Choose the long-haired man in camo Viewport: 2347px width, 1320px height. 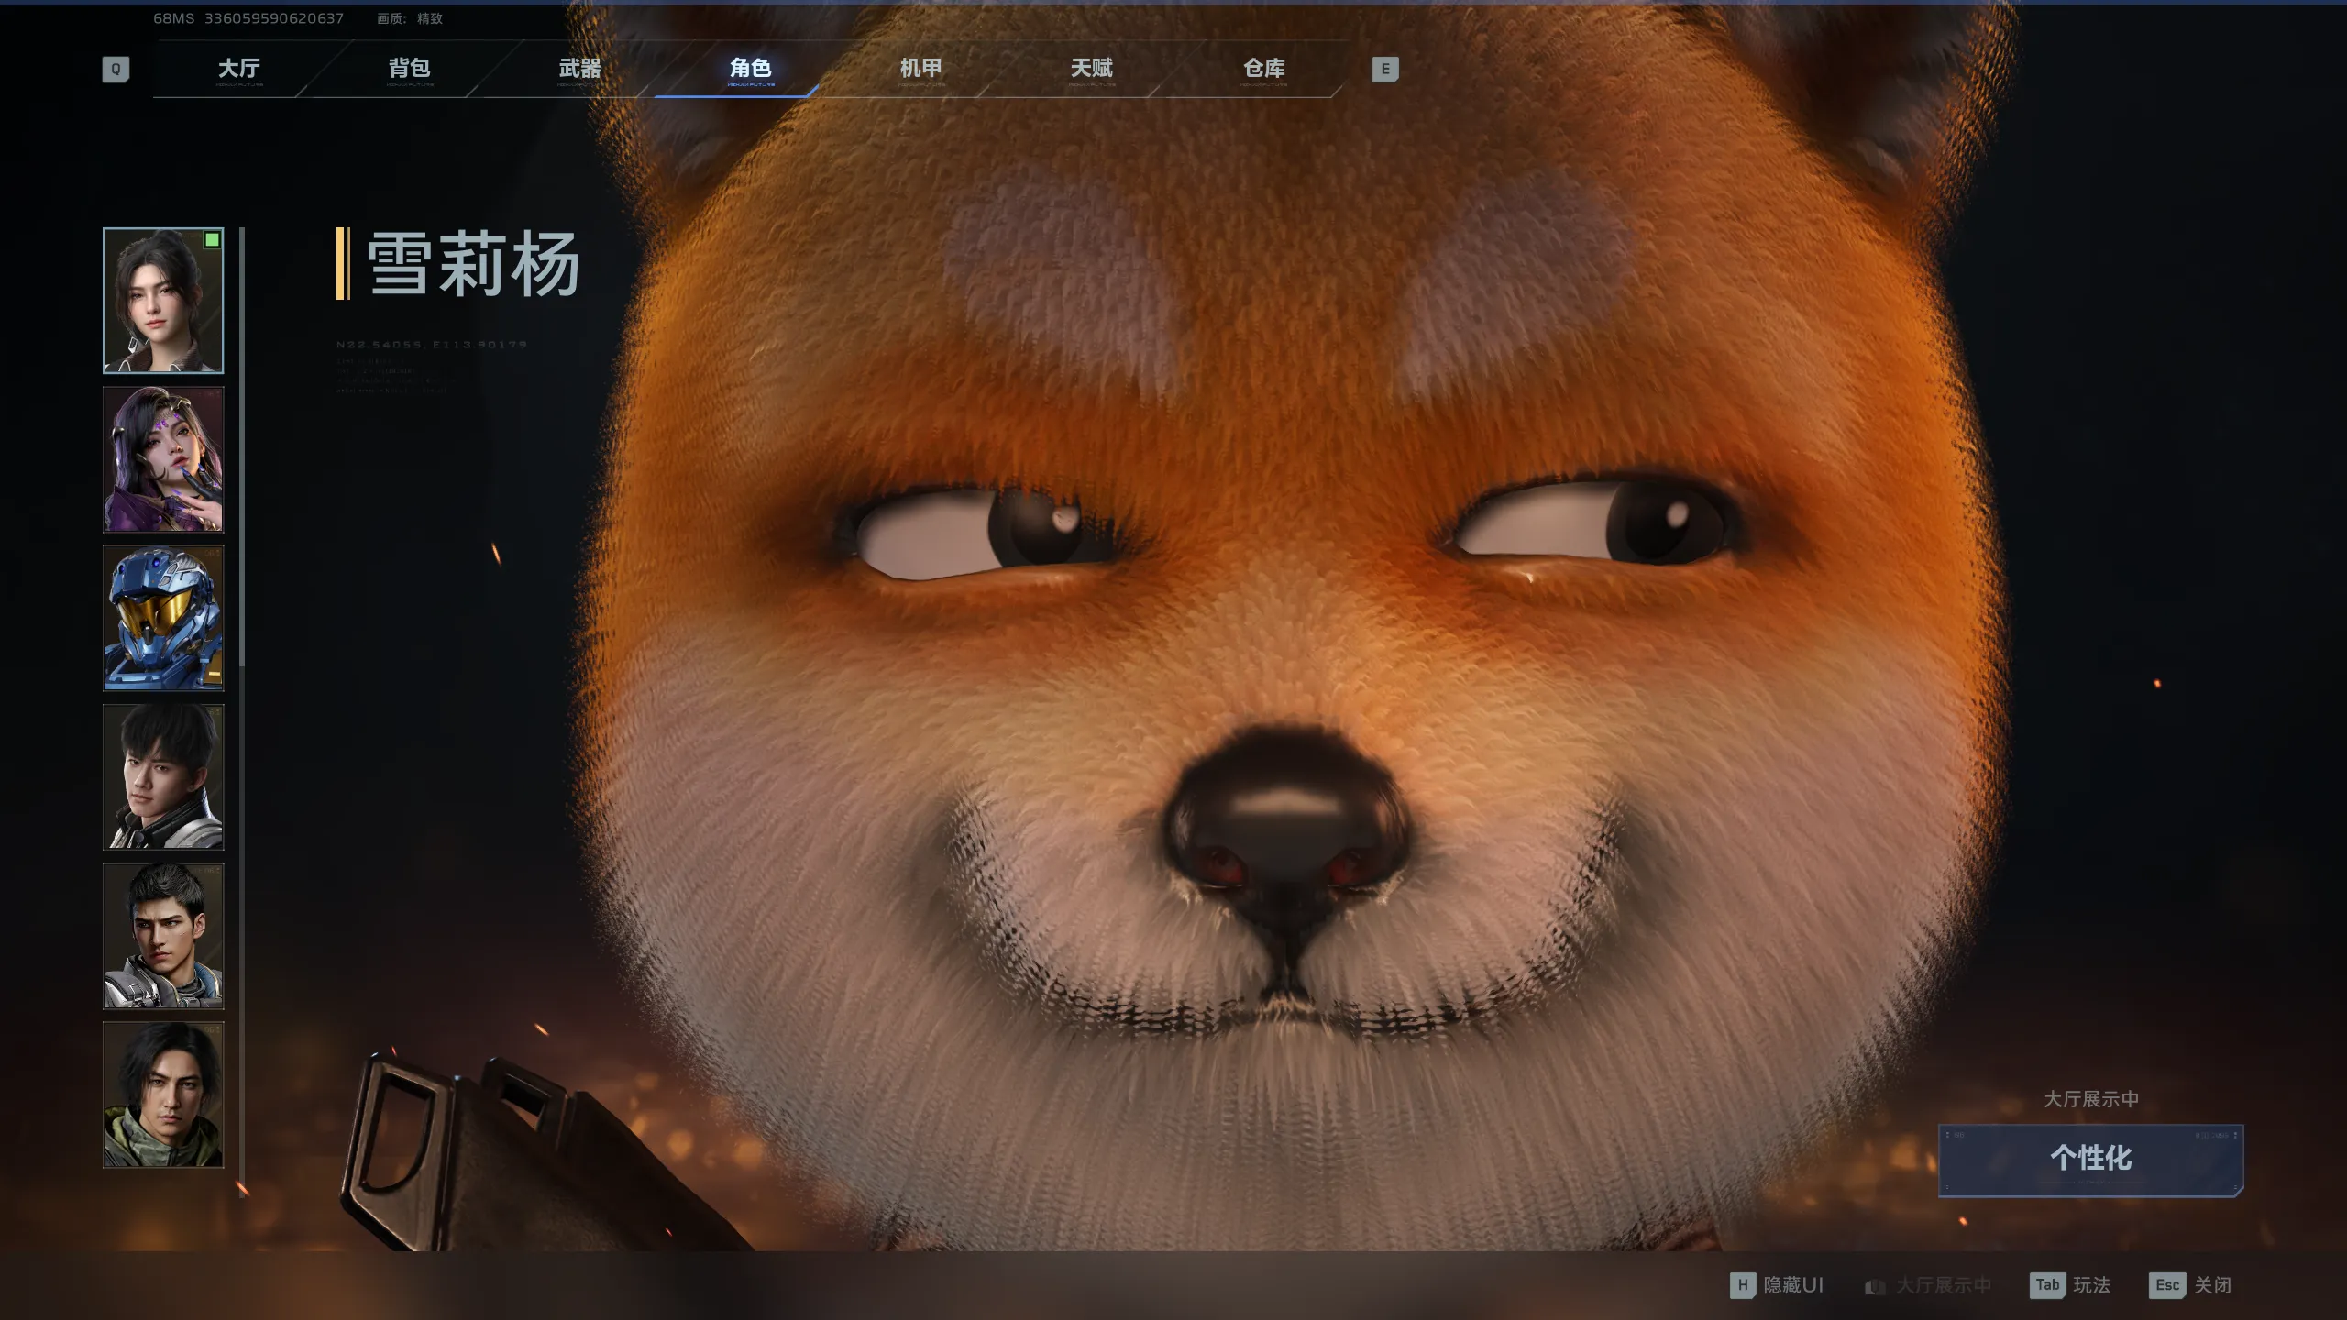pyautogui.click(x=163, y=1094)
